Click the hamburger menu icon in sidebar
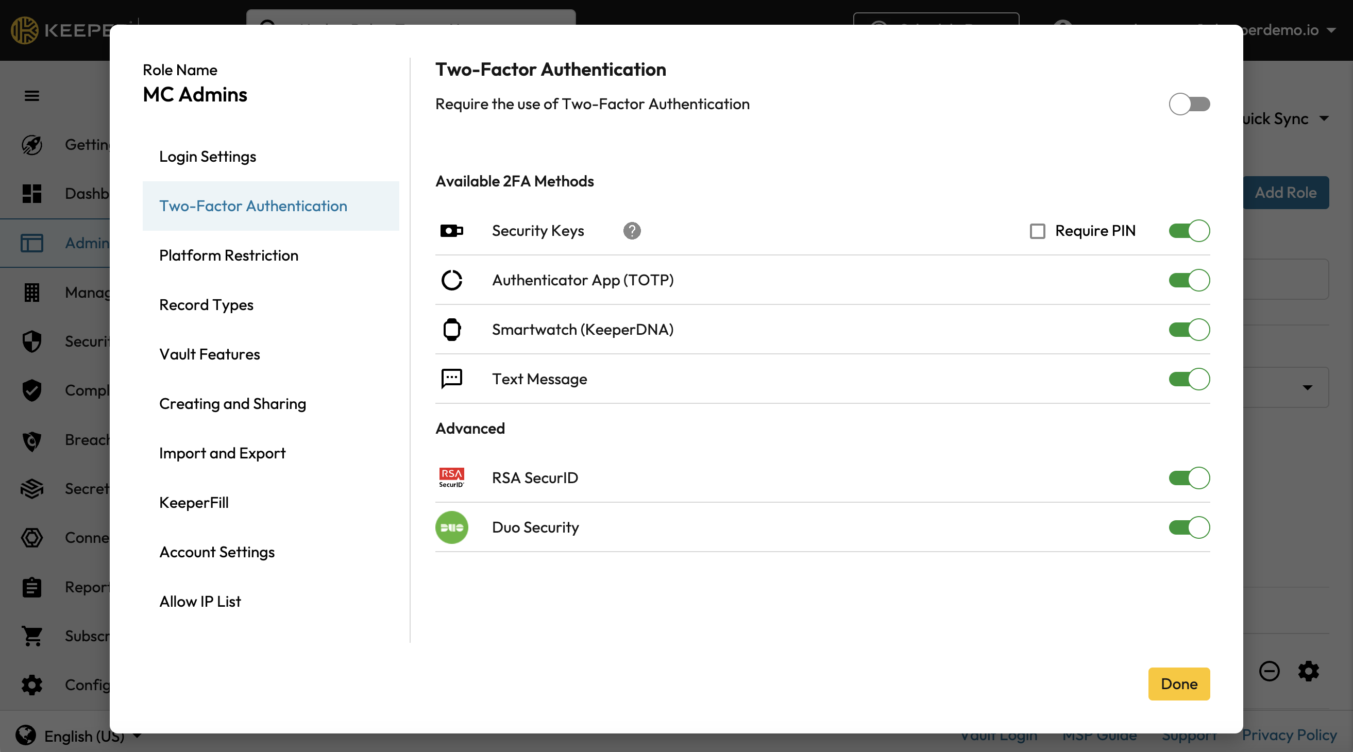The height and width of the screenshot is (752, 1353). point(32,96)
